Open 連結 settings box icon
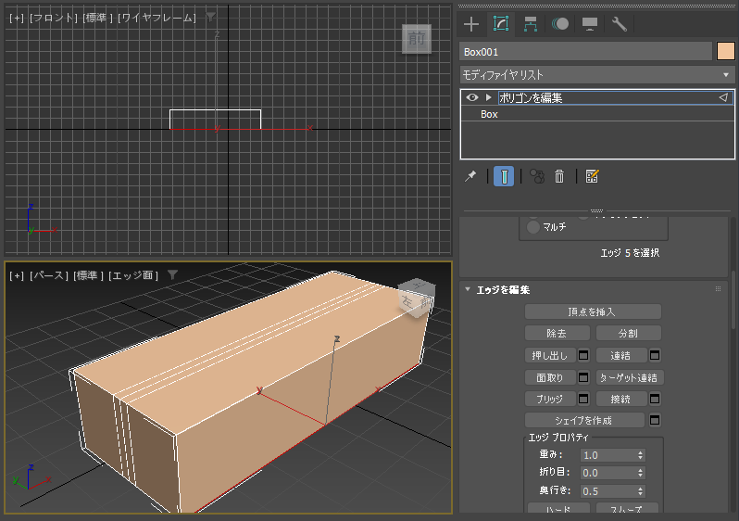Viewport: 739px width, 521px height. (x=655, y=355)
